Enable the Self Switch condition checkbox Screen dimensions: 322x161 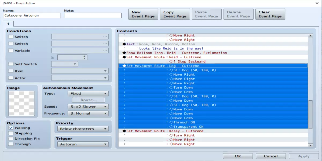point(11,64)
